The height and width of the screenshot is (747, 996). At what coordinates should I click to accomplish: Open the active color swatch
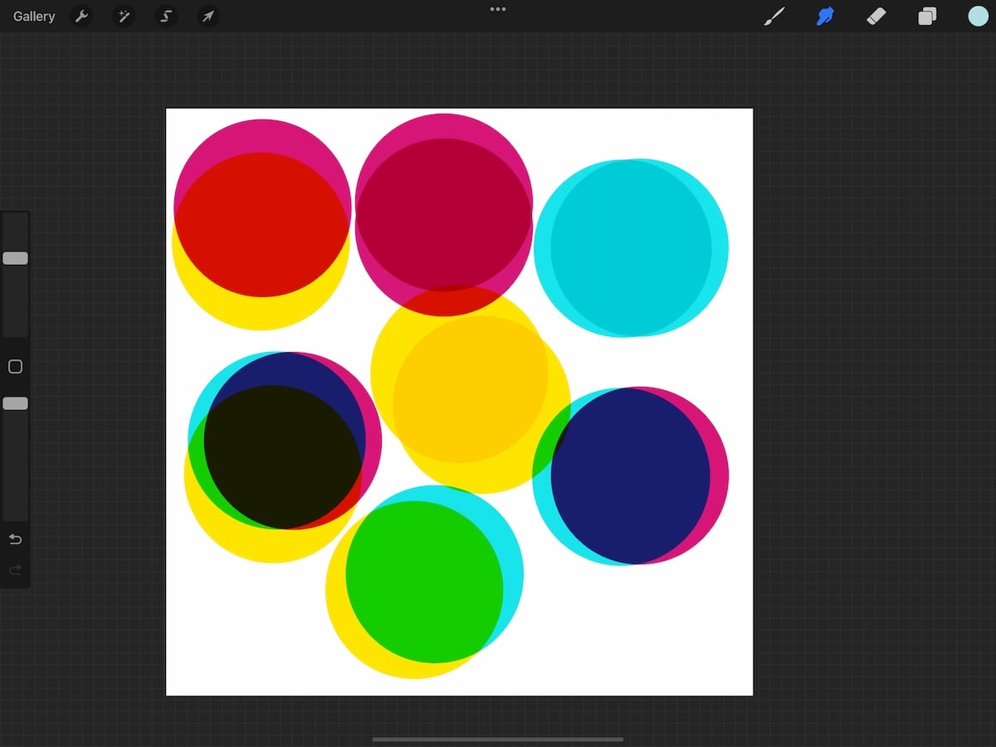coord(978,16)
